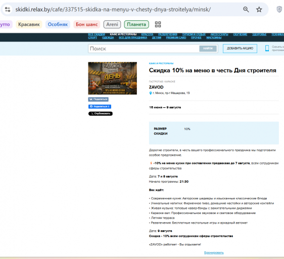Click the ZAVOD venue name
Image resolution: width=284 pixels, height=259 pixels.
tap(156, 87)
